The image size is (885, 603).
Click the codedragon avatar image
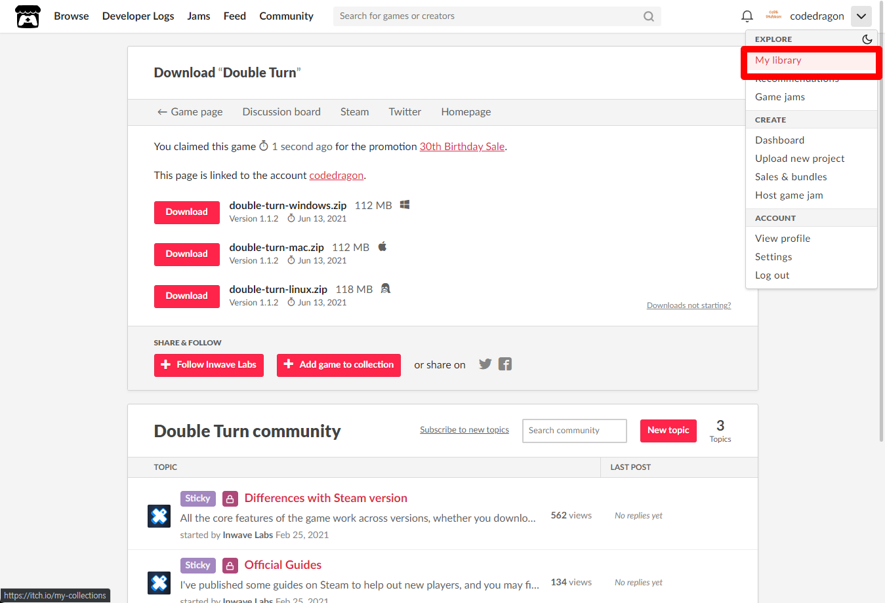pos(773,16)
